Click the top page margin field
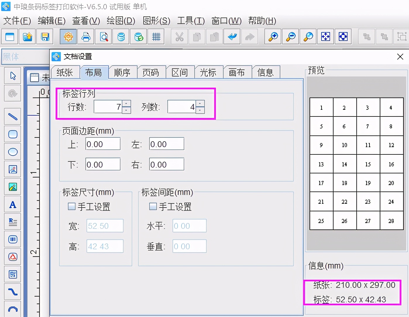The width and height of the screenshot is (409, 317). click(x=103, y=144)
